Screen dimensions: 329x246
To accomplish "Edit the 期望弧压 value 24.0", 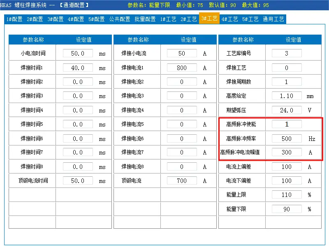I will [287, 110].
